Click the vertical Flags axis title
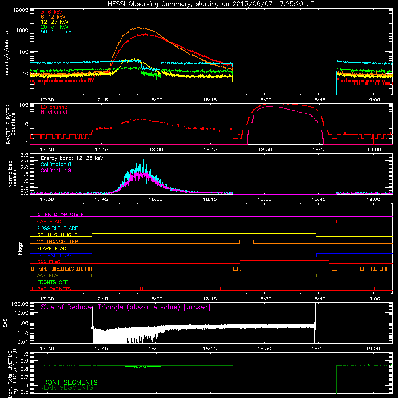Screen dimensions: 398x398 click(20, 248)
